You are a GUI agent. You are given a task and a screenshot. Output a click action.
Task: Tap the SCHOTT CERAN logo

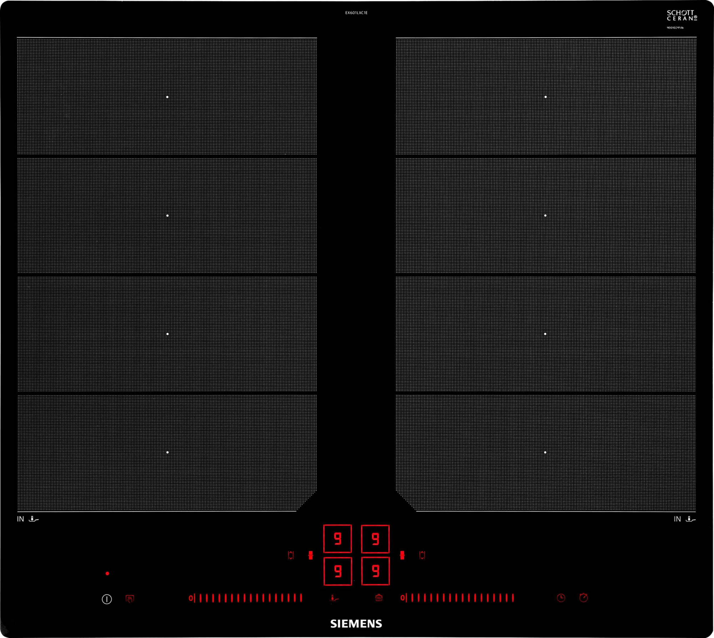point(682,15)
